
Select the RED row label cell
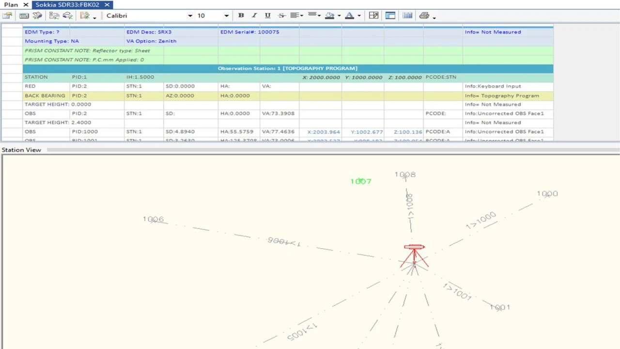pos(46,86)
